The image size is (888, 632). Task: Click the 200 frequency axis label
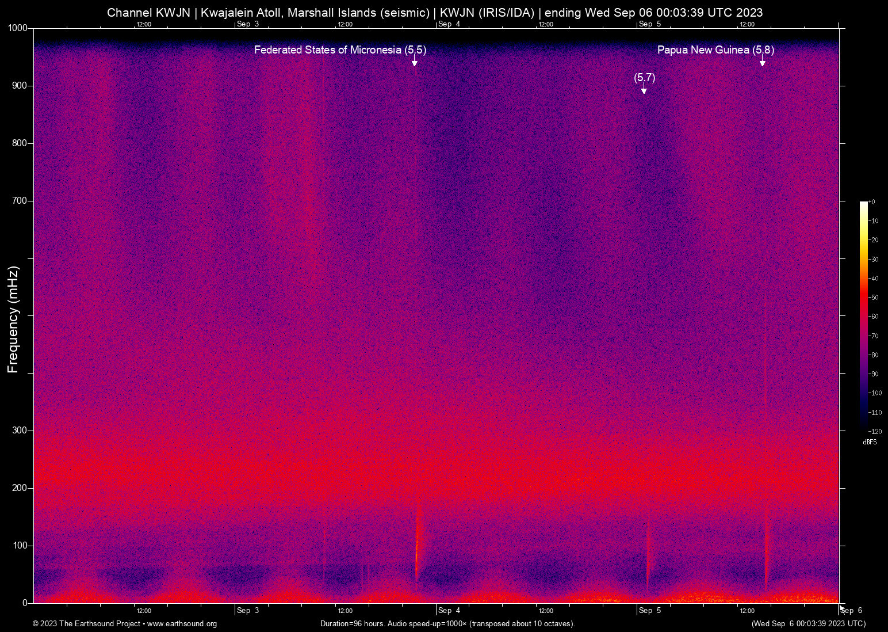point(20,488)
